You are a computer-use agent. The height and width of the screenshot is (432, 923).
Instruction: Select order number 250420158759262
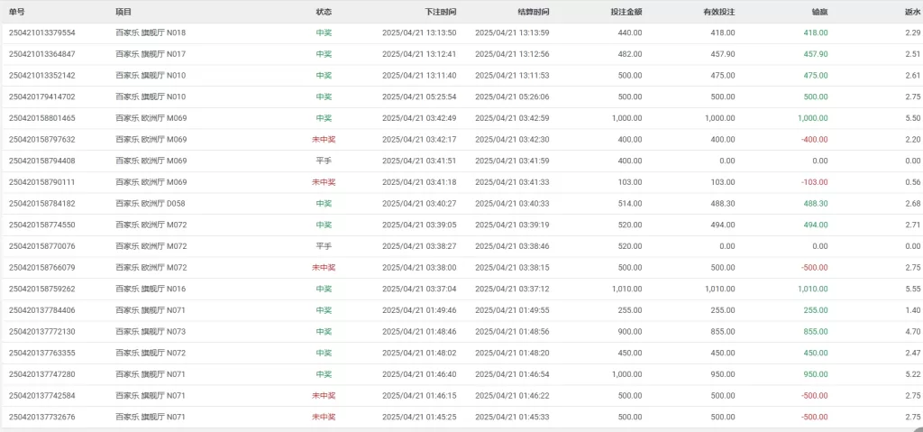click(41, 289)
